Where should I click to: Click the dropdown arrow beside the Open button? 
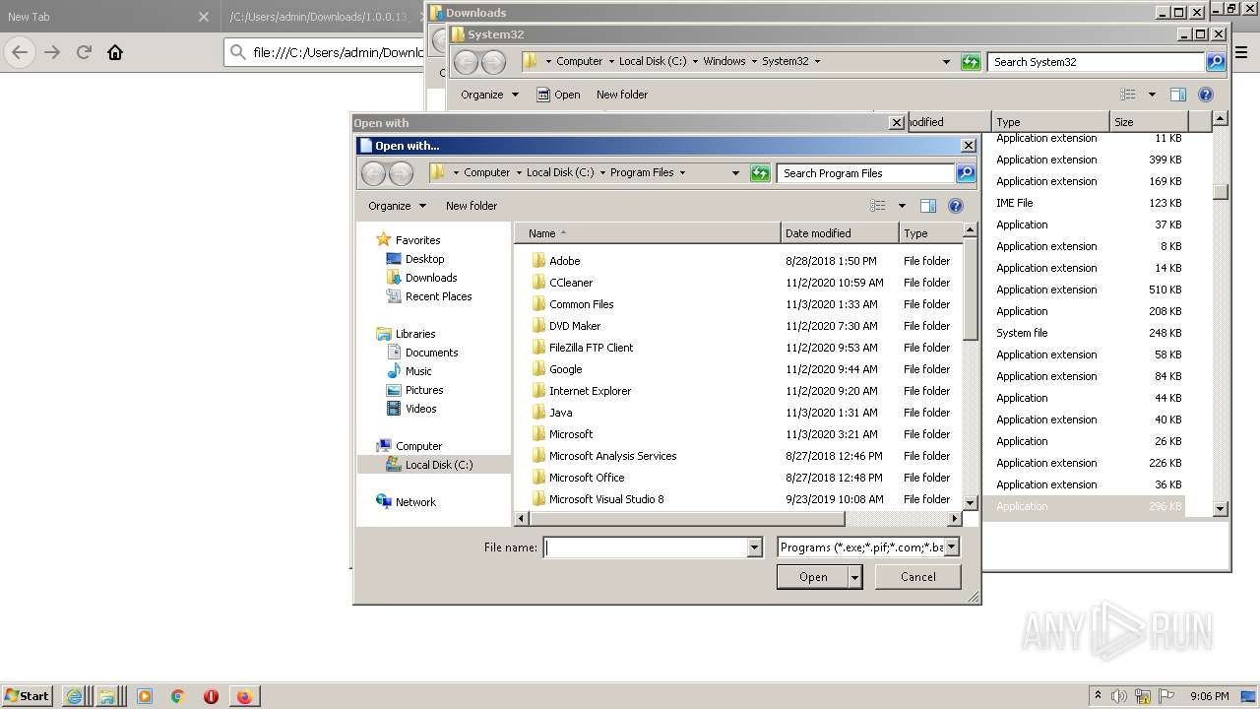[x=854, y=577]
